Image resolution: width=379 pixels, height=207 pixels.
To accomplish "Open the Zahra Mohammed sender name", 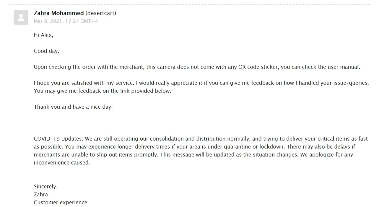I will pyautogui.click(x=59, y=13).
